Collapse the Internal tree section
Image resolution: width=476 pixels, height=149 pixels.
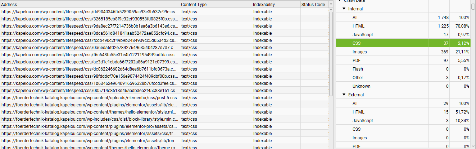[344, 9]
